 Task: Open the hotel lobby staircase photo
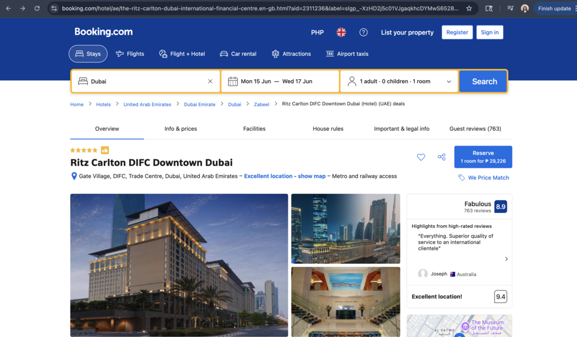click(x=346, y=302)
